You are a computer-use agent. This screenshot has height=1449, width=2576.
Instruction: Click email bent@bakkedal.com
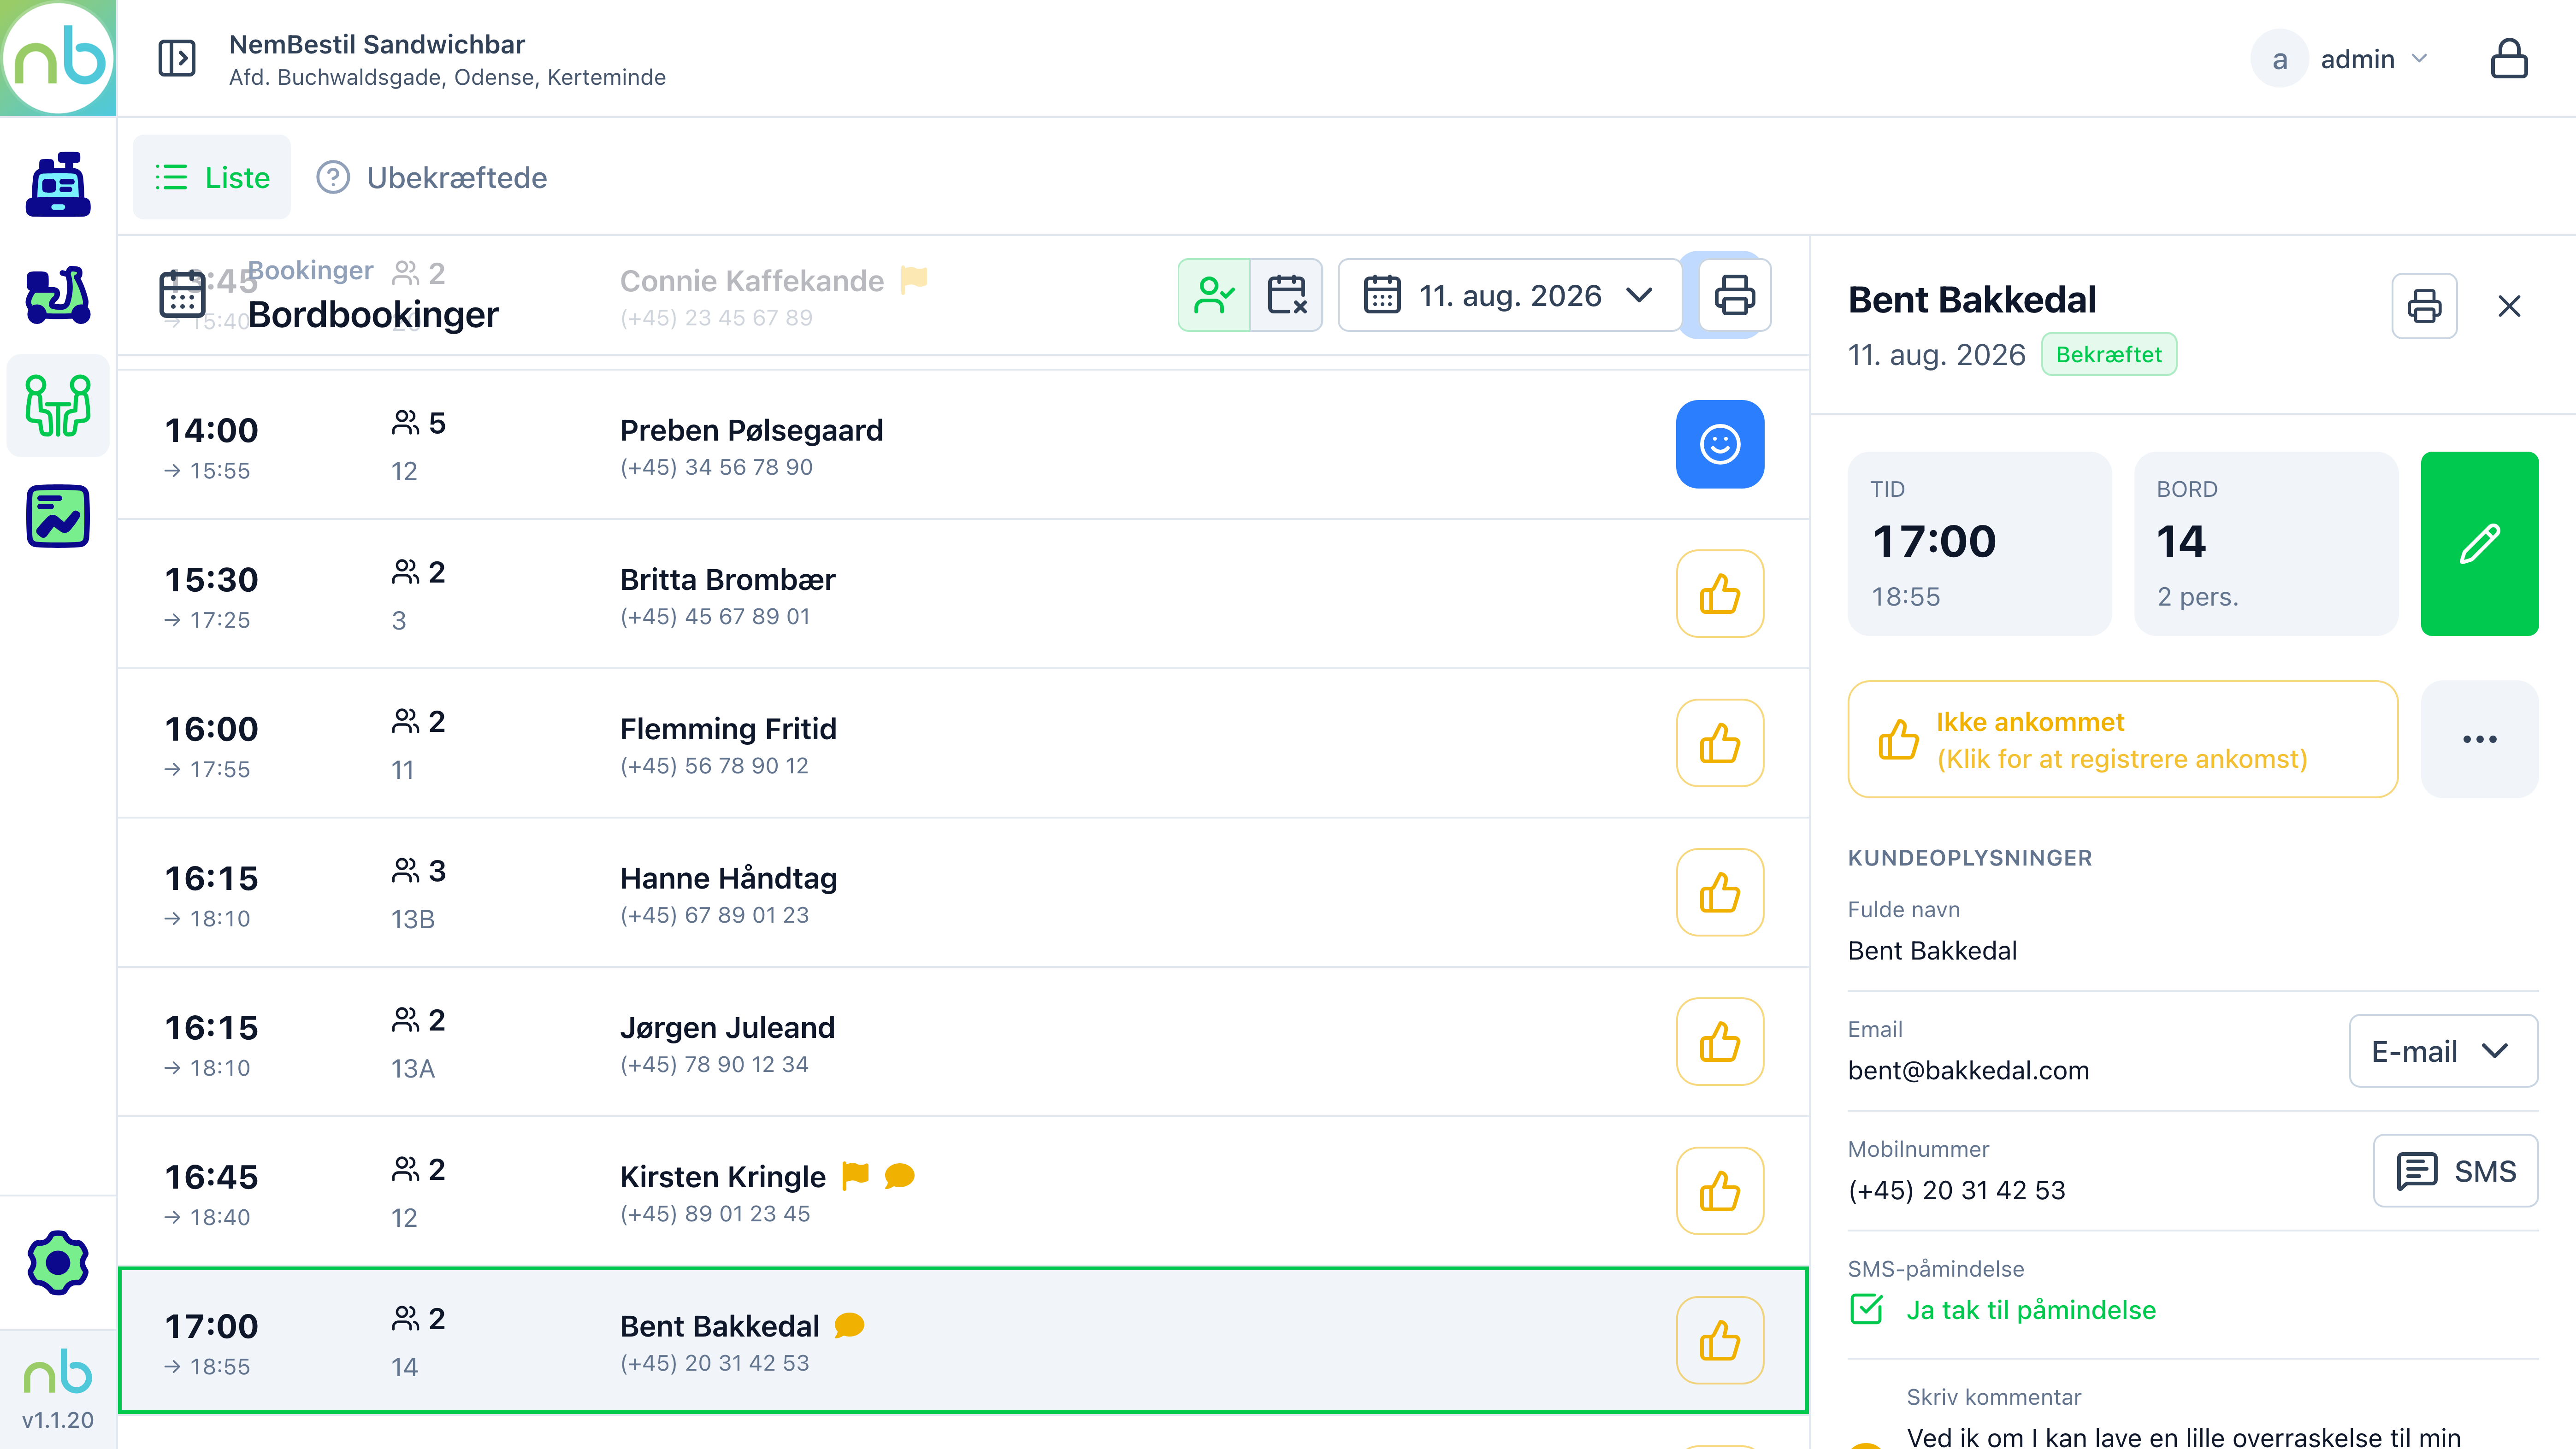pyautogui.click(x=1968, y=1070)
